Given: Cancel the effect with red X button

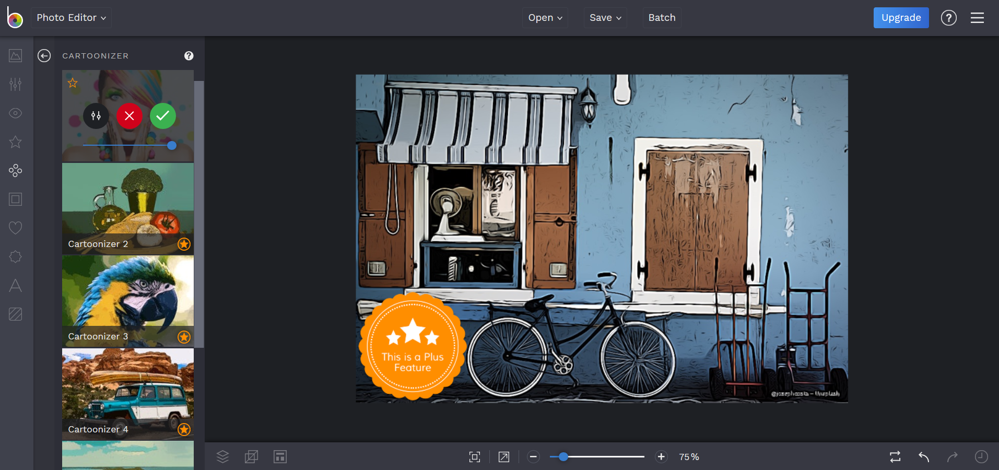Looking at the screenshot, I should pyautogui.click(x=130, y=116).
